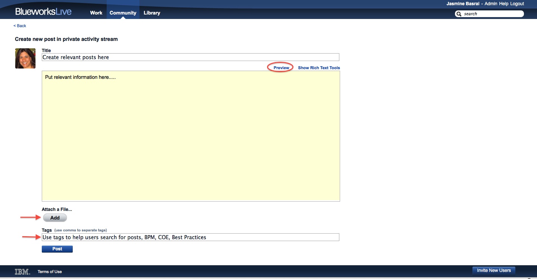Image resolution: width=537 pixels, height=279 pixels.
Task: Click the Tags input field
Action: pos(191,237)
